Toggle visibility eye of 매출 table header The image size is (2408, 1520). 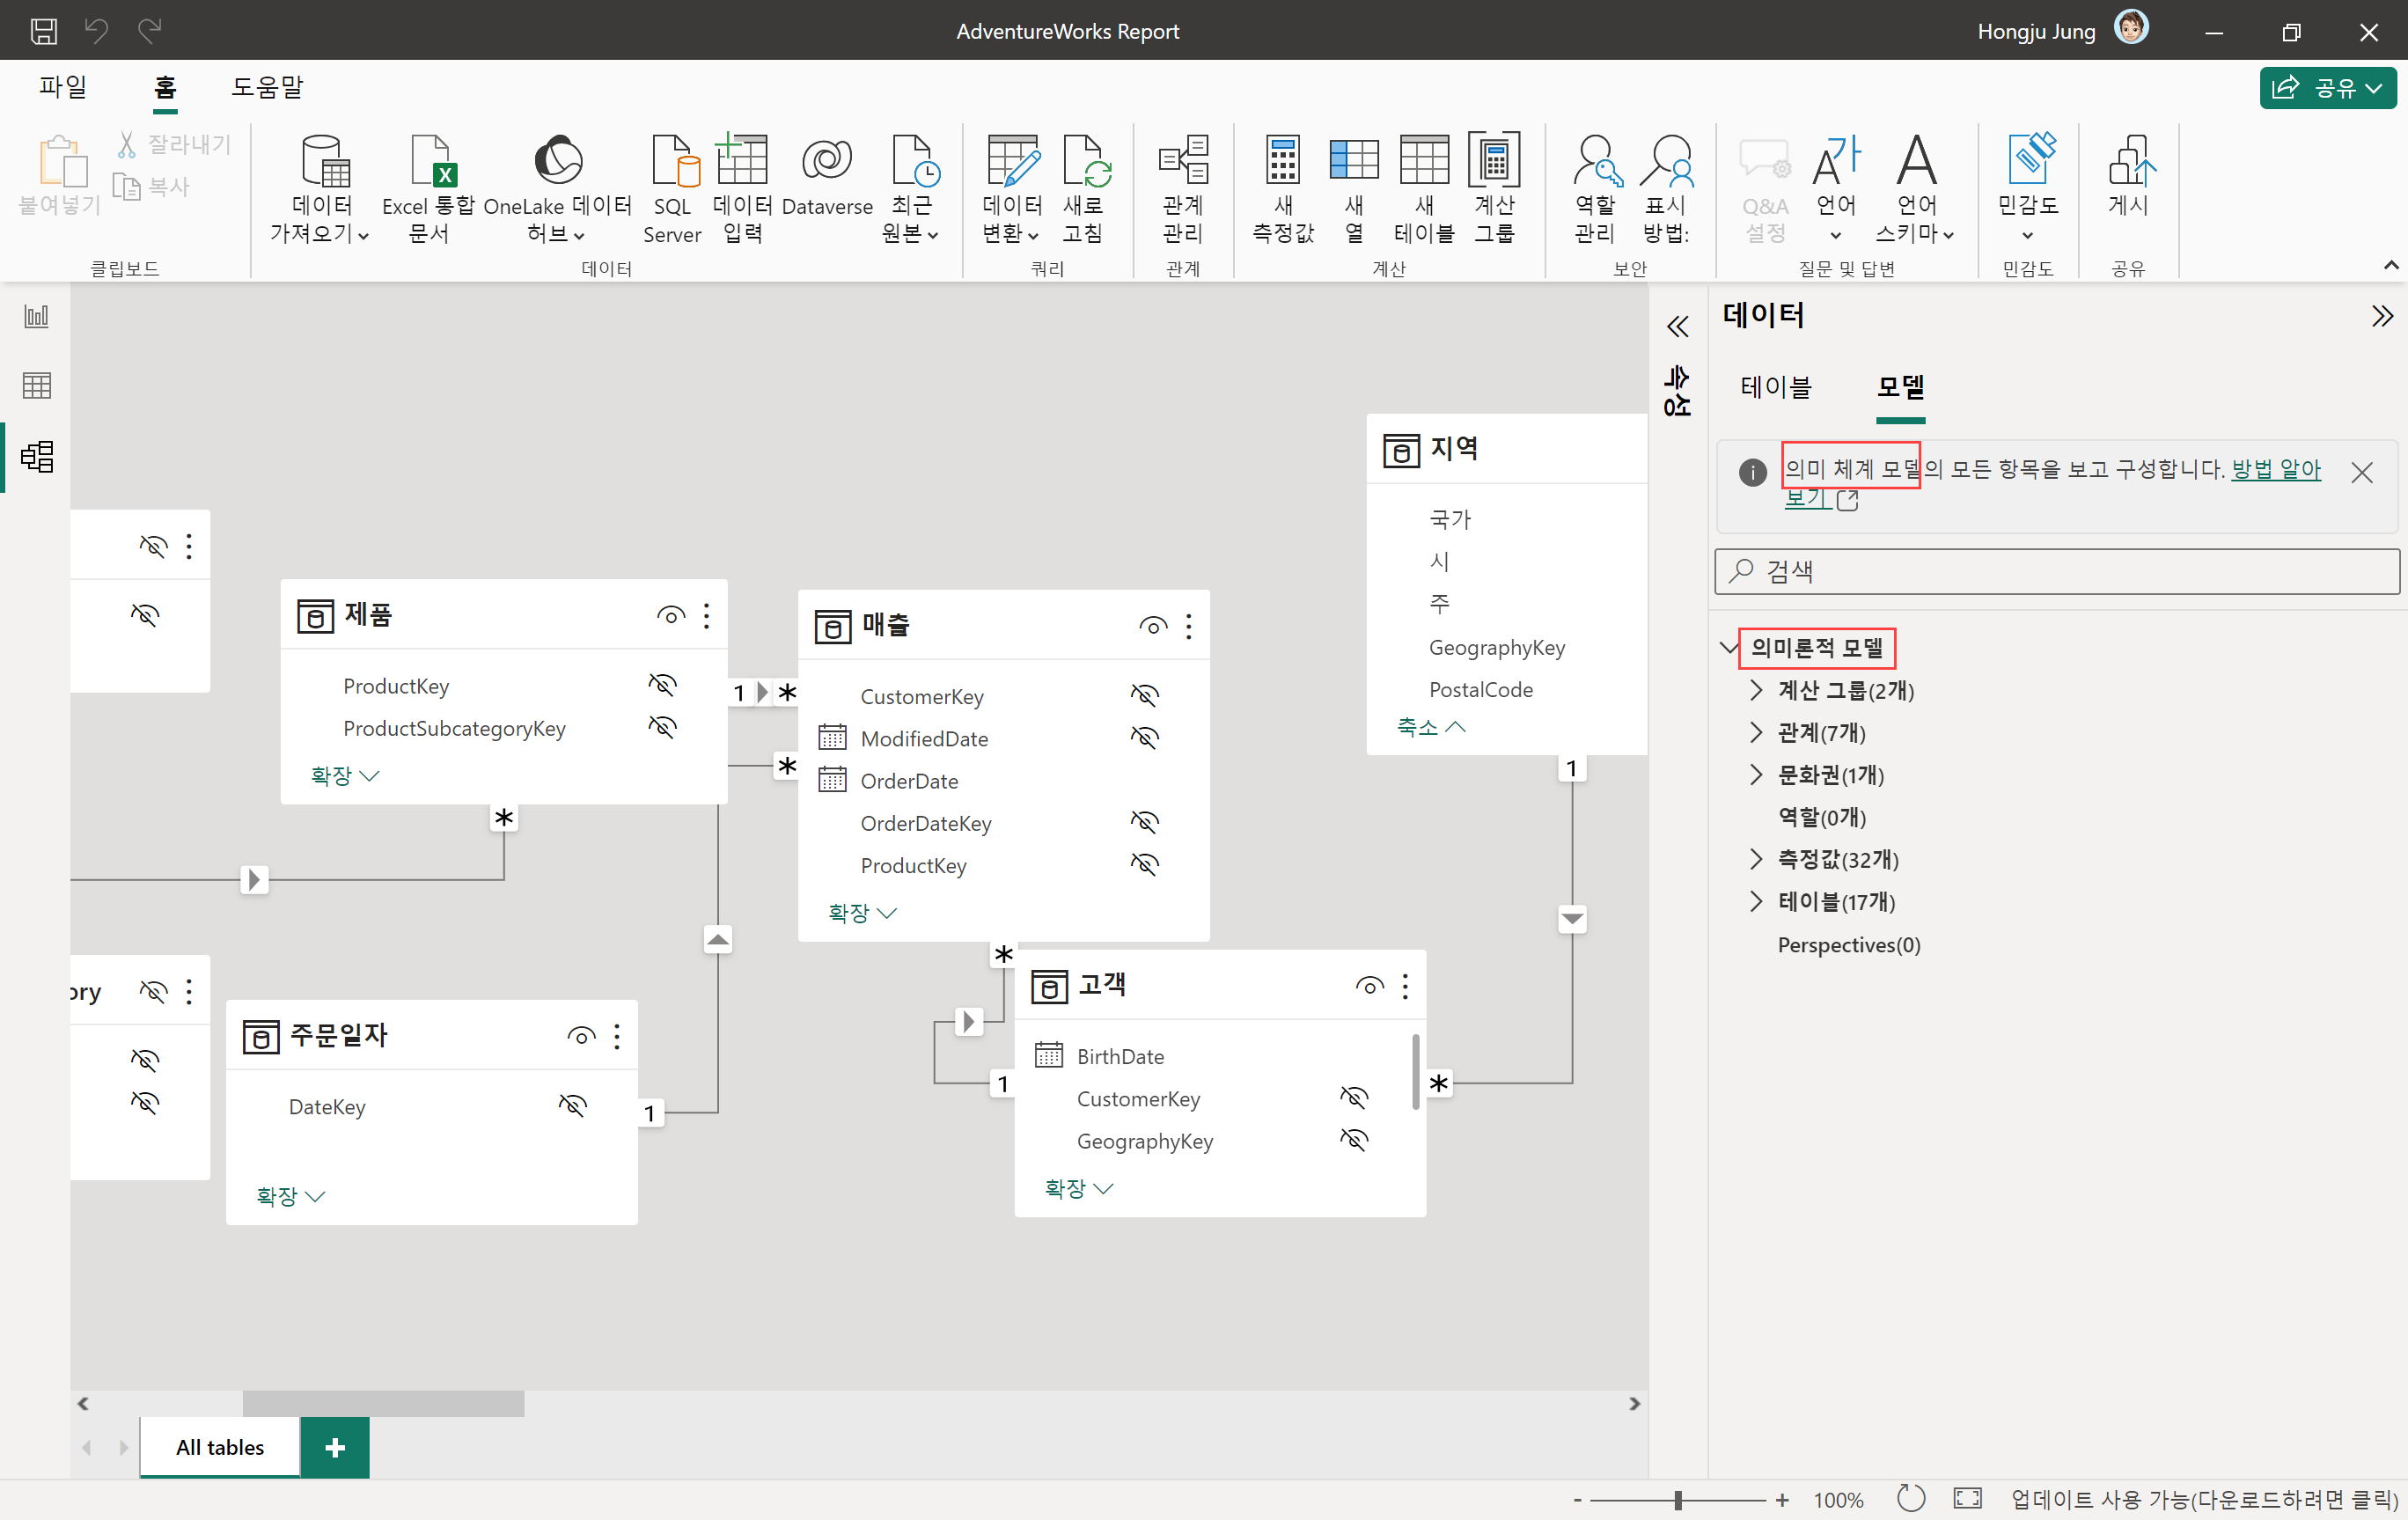tap(1152, 626)
